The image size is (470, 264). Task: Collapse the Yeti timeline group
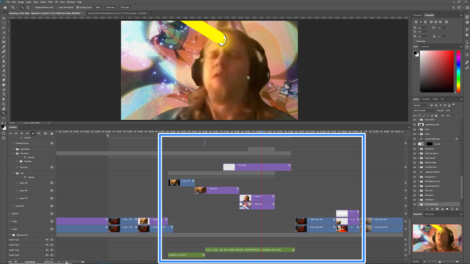pyautogui.click(x=13, y=173)
